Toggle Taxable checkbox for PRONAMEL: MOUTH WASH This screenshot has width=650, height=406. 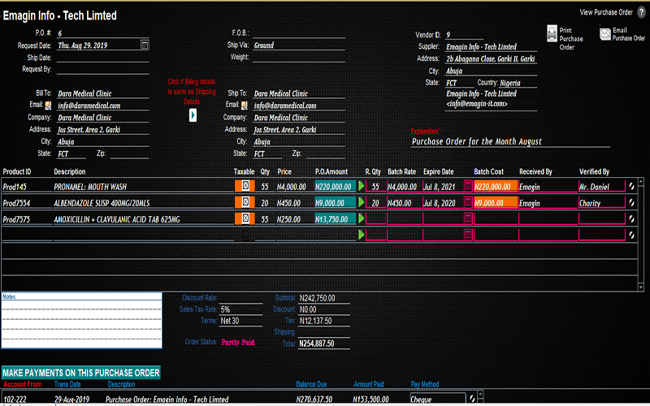(245, 186)
